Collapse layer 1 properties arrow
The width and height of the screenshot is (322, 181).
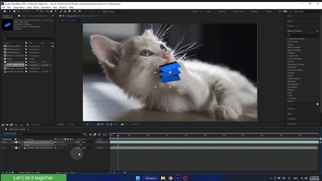[x=14, y=142]
